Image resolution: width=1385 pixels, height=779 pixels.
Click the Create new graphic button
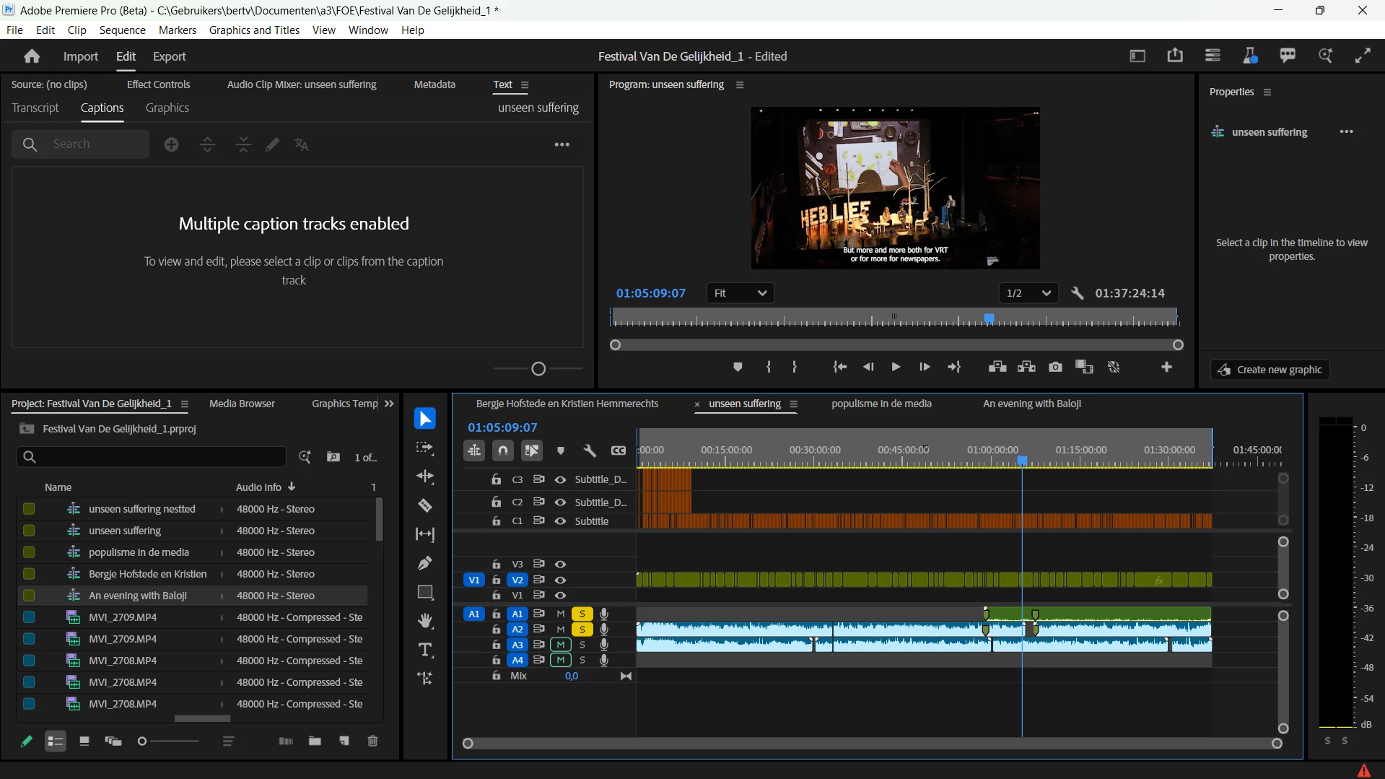coord(1270,370)
